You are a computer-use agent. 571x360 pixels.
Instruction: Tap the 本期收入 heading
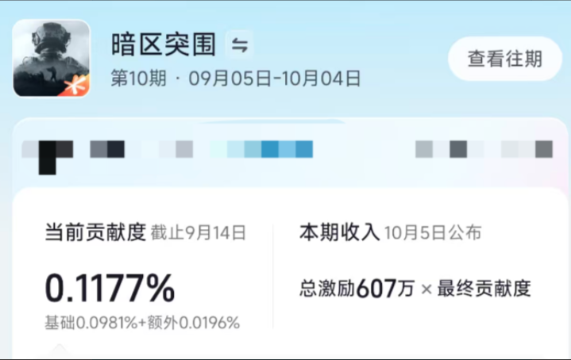click(338, 232)
